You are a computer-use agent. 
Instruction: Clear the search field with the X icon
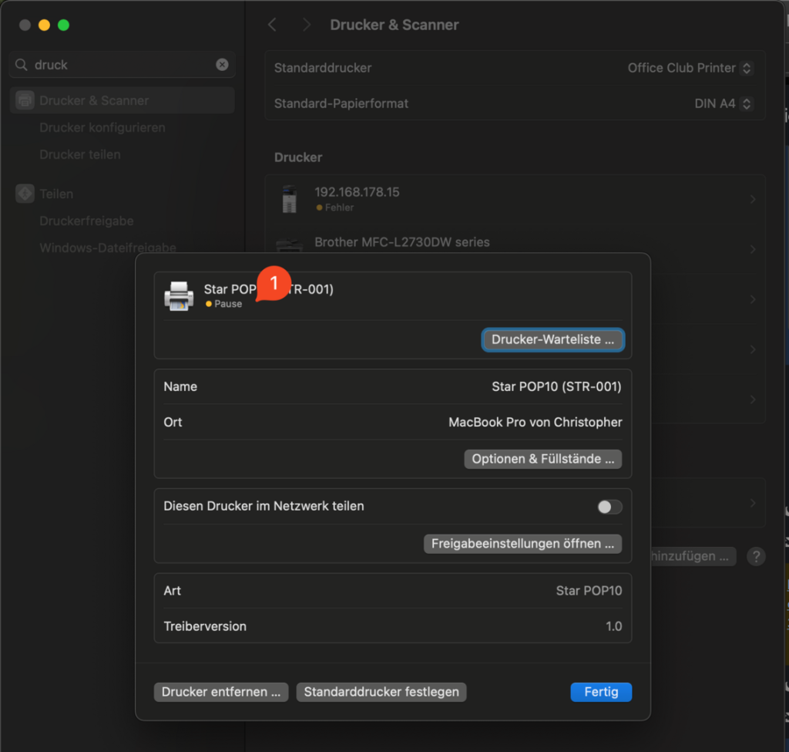[x=222, y=65]
